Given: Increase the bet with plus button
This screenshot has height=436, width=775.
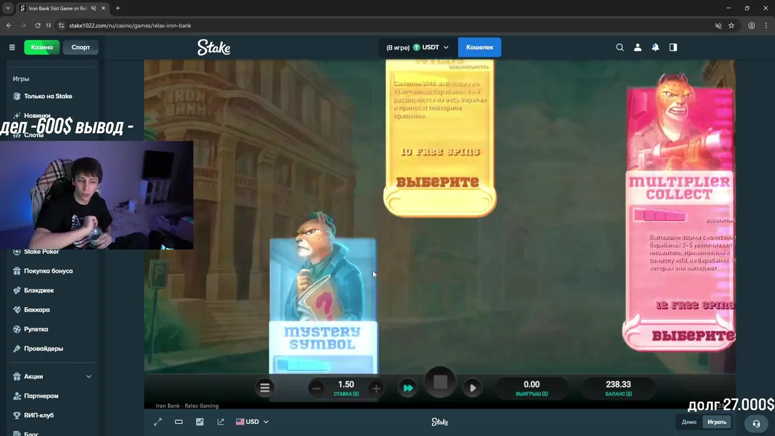Looking at the screenshot, I should click(376, 389).
